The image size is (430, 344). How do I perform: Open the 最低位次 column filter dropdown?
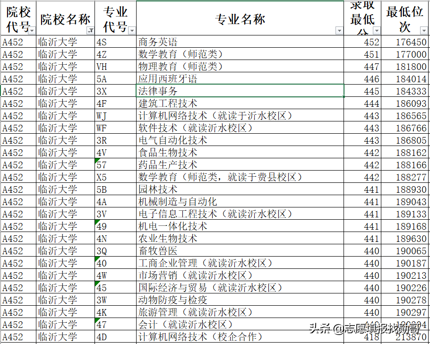coord(424,30)
